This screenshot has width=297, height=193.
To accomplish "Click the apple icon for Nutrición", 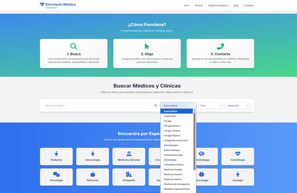I will pyautogui.click(x=92, y=174).
